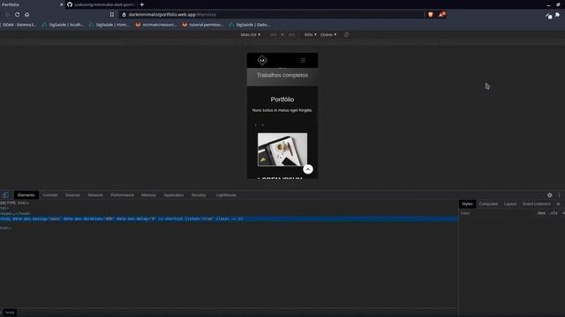Rotate the device viewport icon

coord(346,35)
